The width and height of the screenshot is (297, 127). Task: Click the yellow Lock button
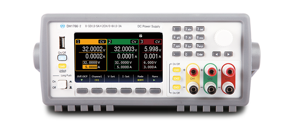click(62, 66)
